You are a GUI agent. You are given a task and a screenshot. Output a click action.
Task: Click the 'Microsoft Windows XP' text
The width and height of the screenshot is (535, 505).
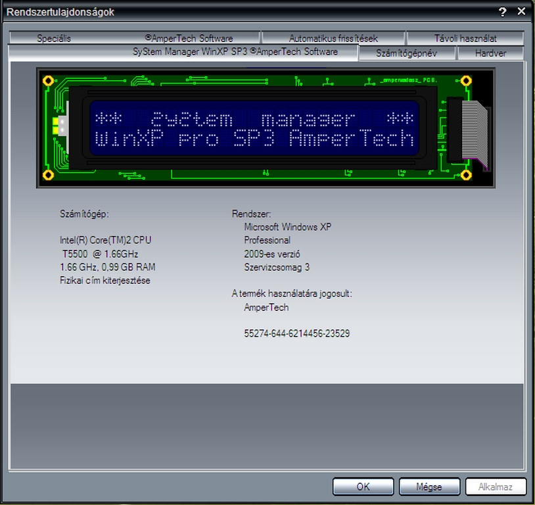click(288, 227)
